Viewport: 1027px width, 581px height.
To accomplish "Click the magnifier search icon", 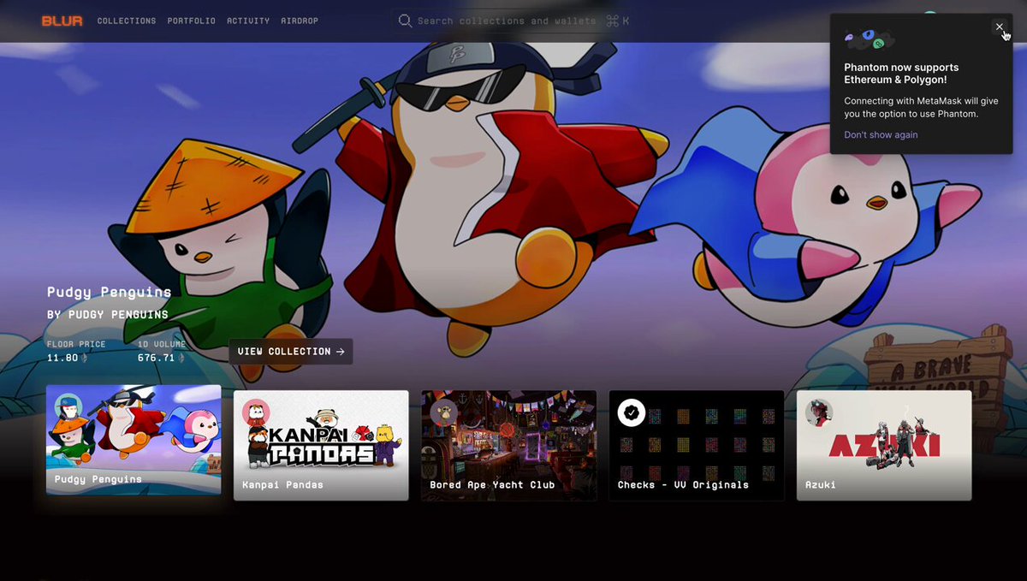I will [406, 21].
